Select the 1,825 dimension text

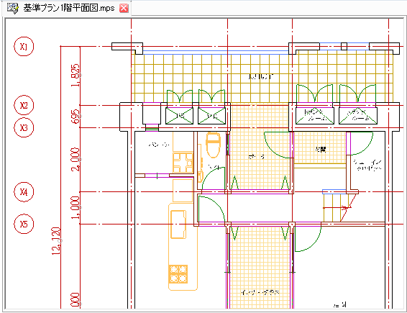coord(76,76)
